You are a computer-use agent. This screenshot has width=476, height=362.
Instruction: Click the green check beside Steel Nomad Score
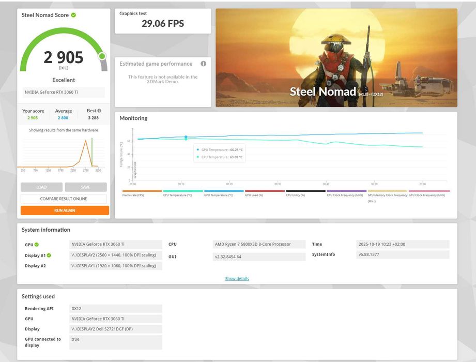[73, 15]
